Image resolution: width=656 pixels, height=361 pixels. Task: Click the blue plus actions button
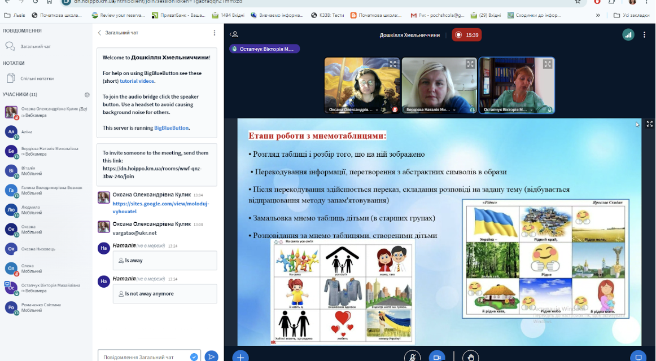point(240,357)
